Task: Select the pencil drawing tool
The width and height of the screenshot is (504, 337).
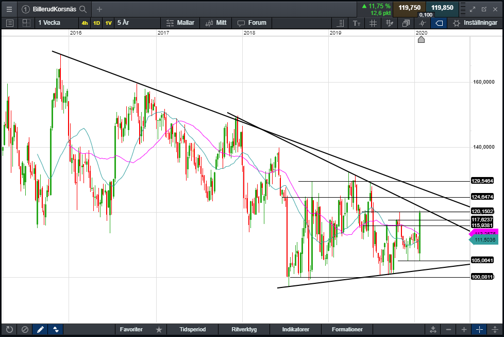Action: (40, 329)
